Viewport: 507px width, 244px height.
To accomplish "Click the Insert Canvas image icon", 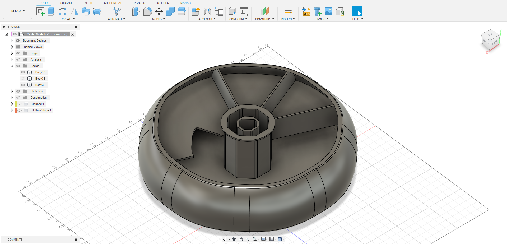I will click(328, 11).
